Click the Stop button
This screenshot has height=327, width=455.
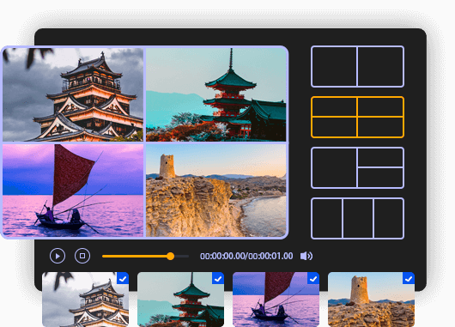tap(82, 256)
